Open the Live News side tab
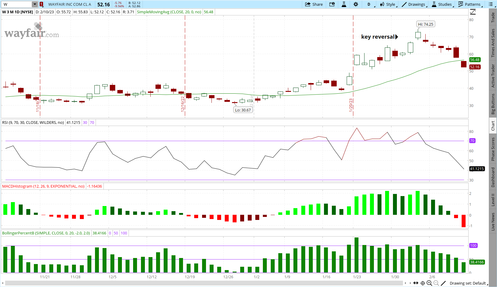The image size is (497, 287). [493, 221]
